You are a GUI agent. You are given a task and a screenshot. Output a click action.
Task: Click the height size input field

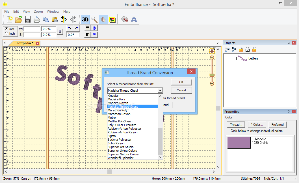pyautogui.click(x=32, y=35)
